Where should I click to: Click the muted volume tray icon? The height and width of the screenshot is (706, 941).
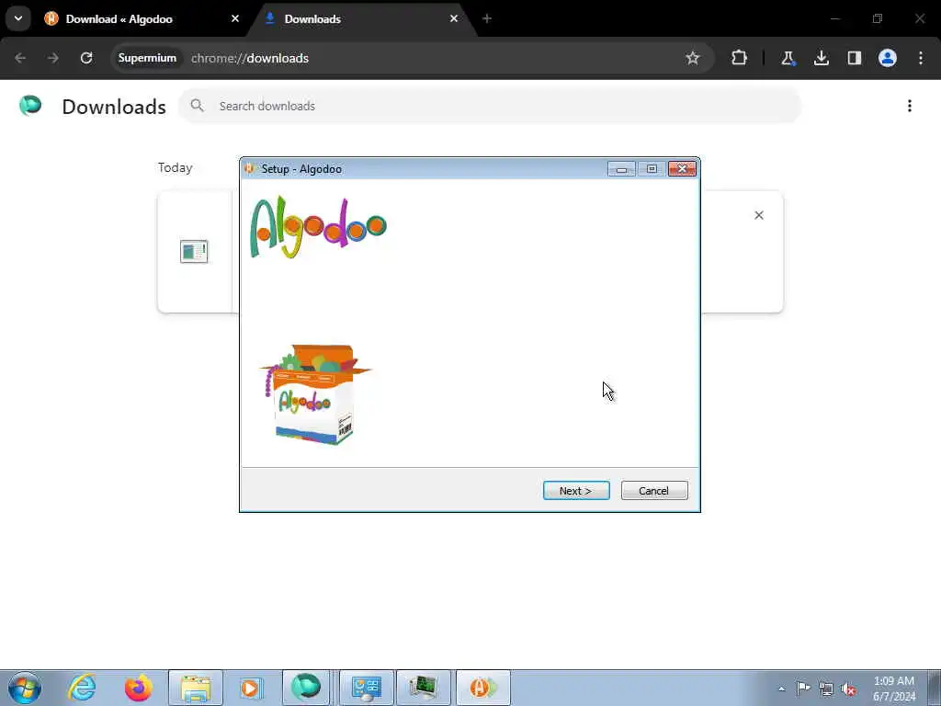[848, 689]
